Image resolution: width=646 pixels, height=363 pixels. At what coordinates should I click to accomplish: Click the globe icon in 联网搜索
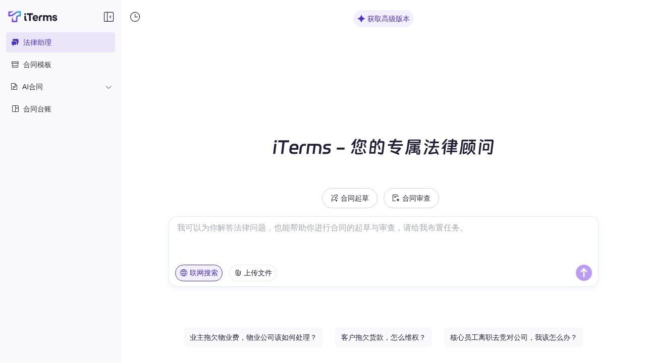[184, 273]
